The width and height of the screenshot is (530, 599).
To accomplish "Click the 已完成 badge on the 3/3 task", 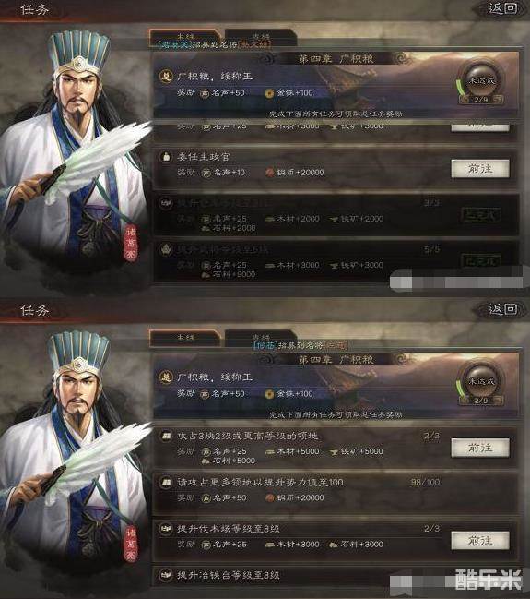I will pyautogui.click(x=481, y=215).
